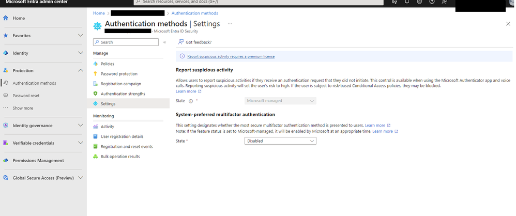Click Learn more under Report suspicious activity
516x216 pixels.
click(x=189, y=91)
